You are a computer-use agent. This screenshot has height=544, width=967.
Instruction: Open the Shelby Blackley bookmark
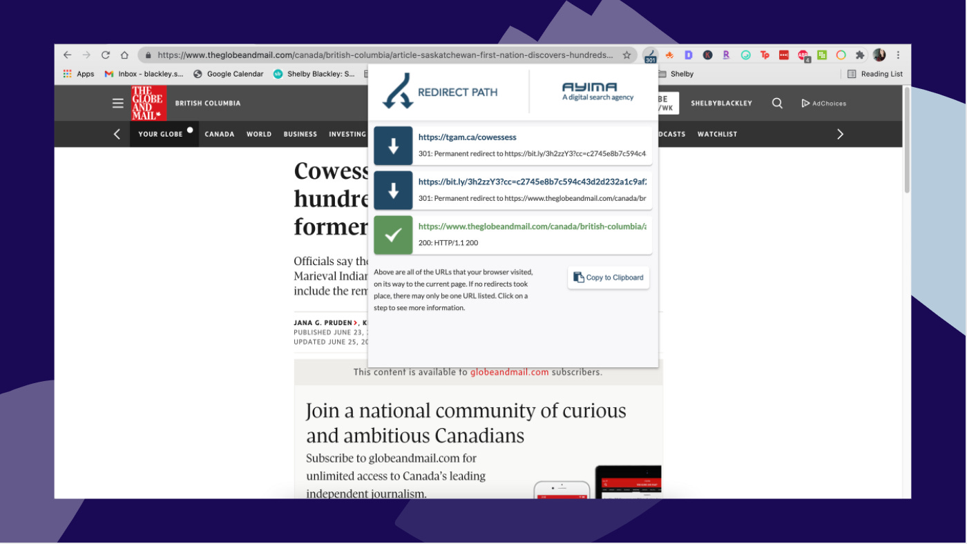tap(314, 74)
